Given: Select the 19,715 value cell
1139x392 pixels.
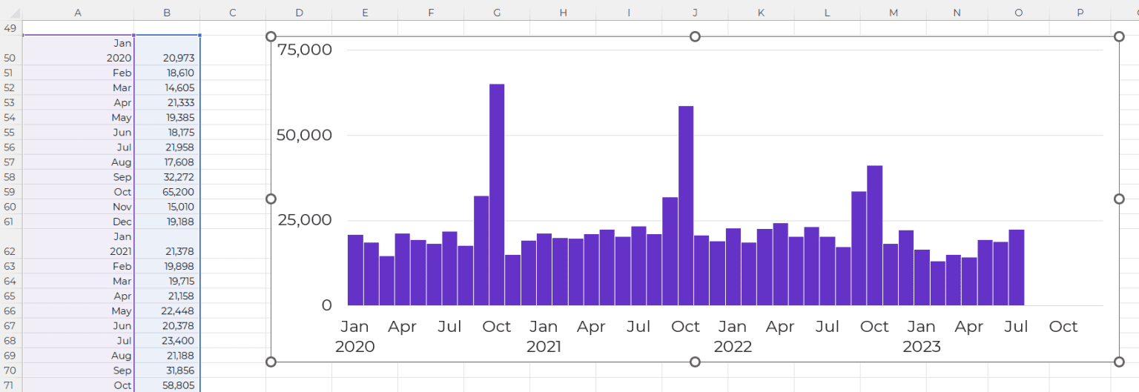Looking at the screenshot, I should 167,281.
